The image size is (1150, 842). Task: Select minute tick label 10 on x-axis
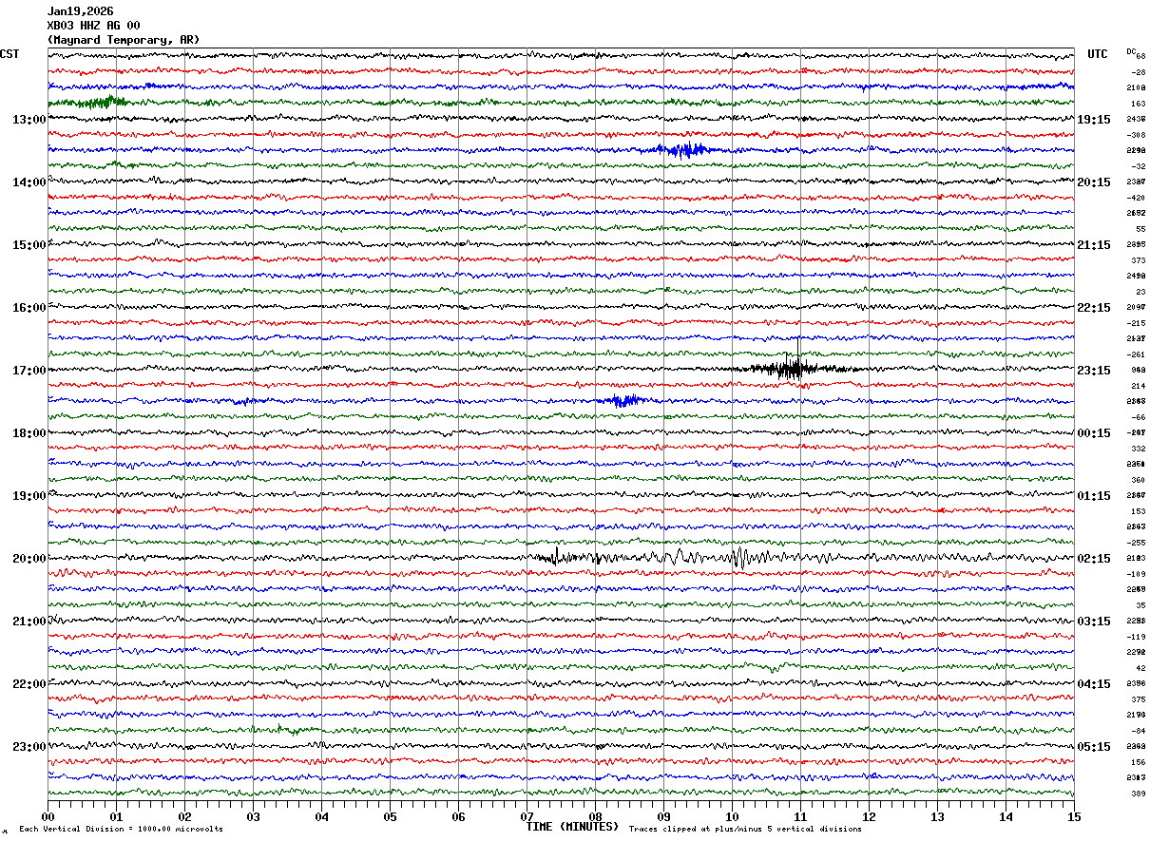click(732, 816)
